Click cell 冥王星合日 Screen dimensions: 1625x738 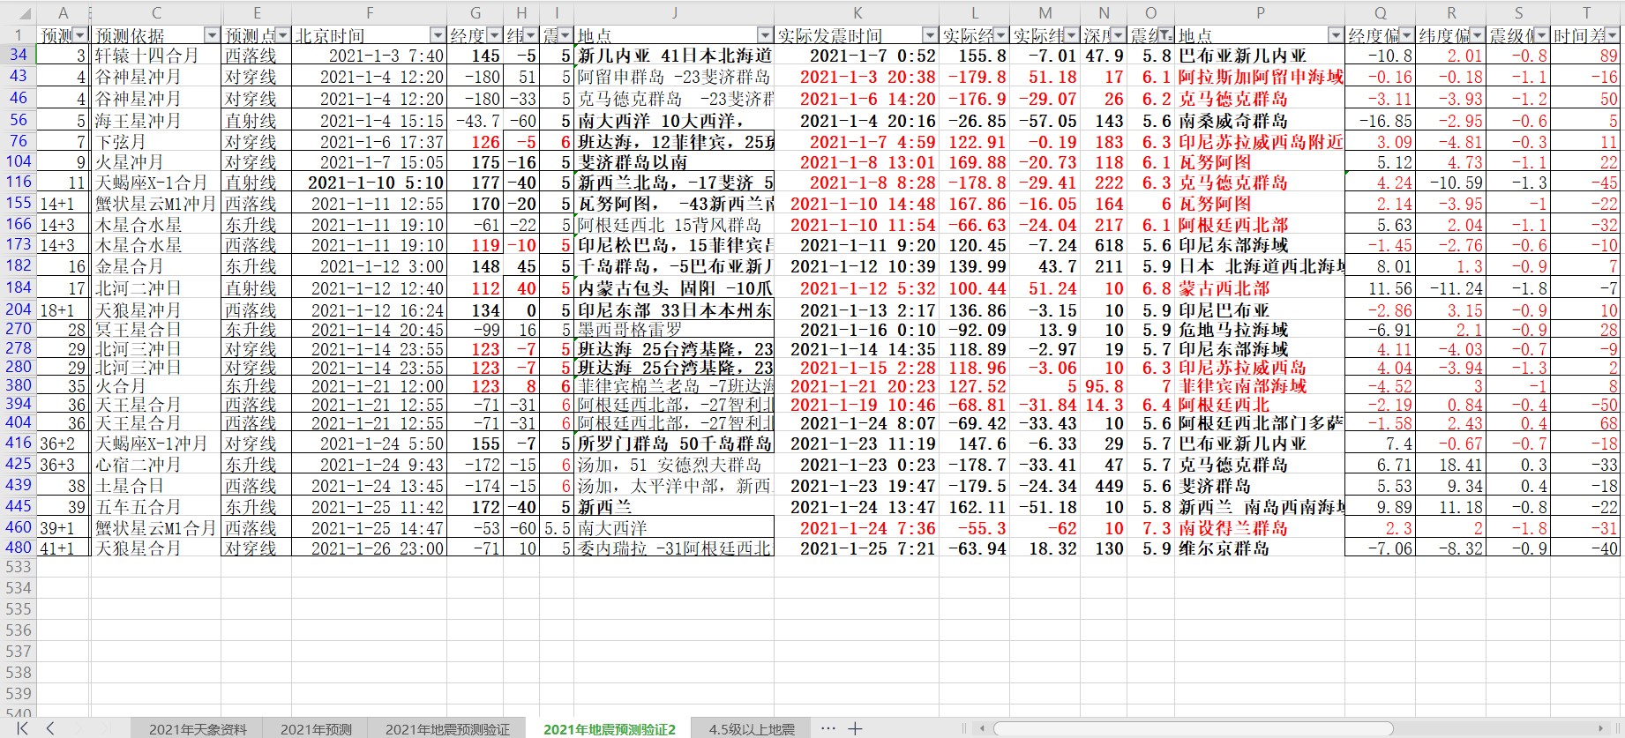click(156, 330)
